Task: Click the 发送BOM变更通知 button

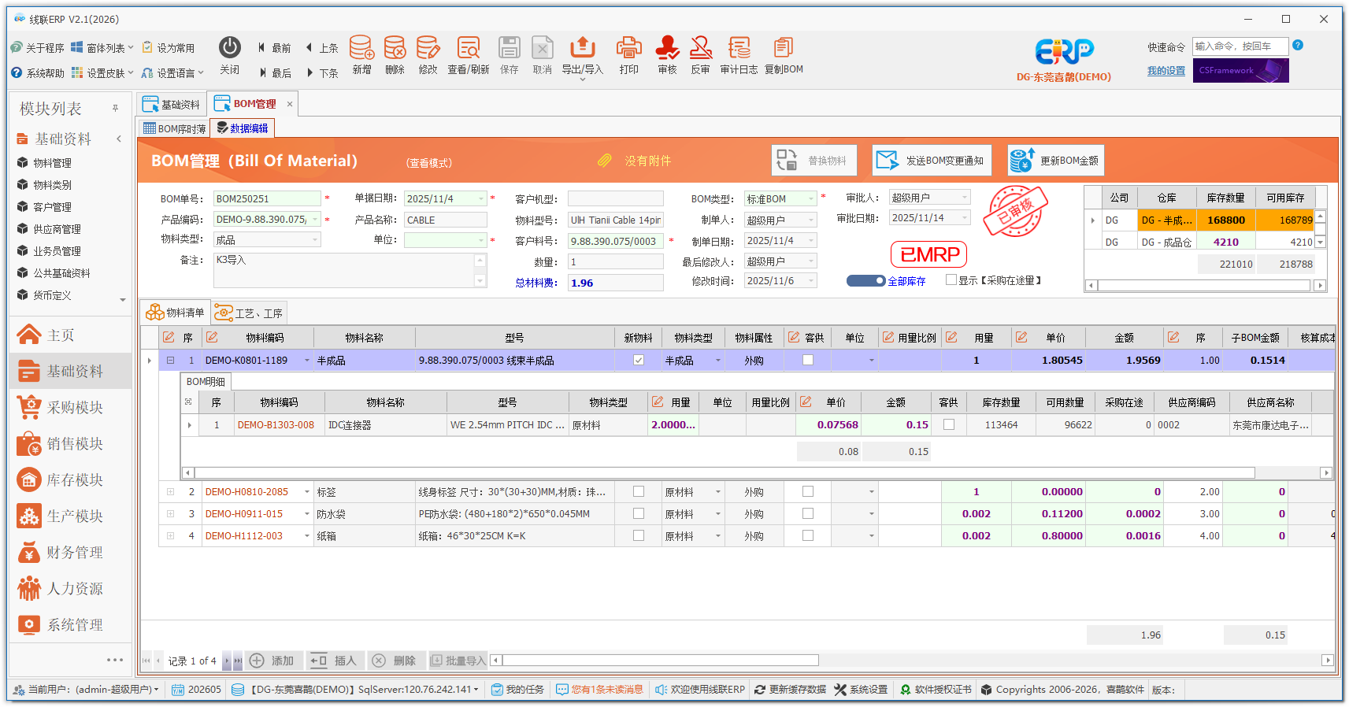Action: tap(932, 161)
